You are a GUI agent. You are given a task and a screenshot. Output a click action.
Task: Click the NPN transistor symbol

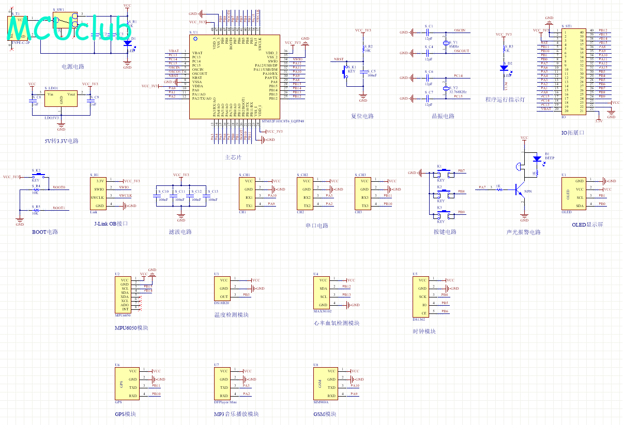[x=521, y=191]
